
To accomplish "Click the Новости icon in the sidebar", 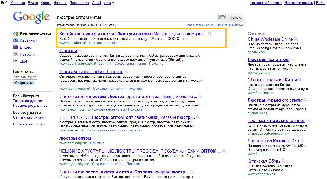I will click(x=16, y=54).
